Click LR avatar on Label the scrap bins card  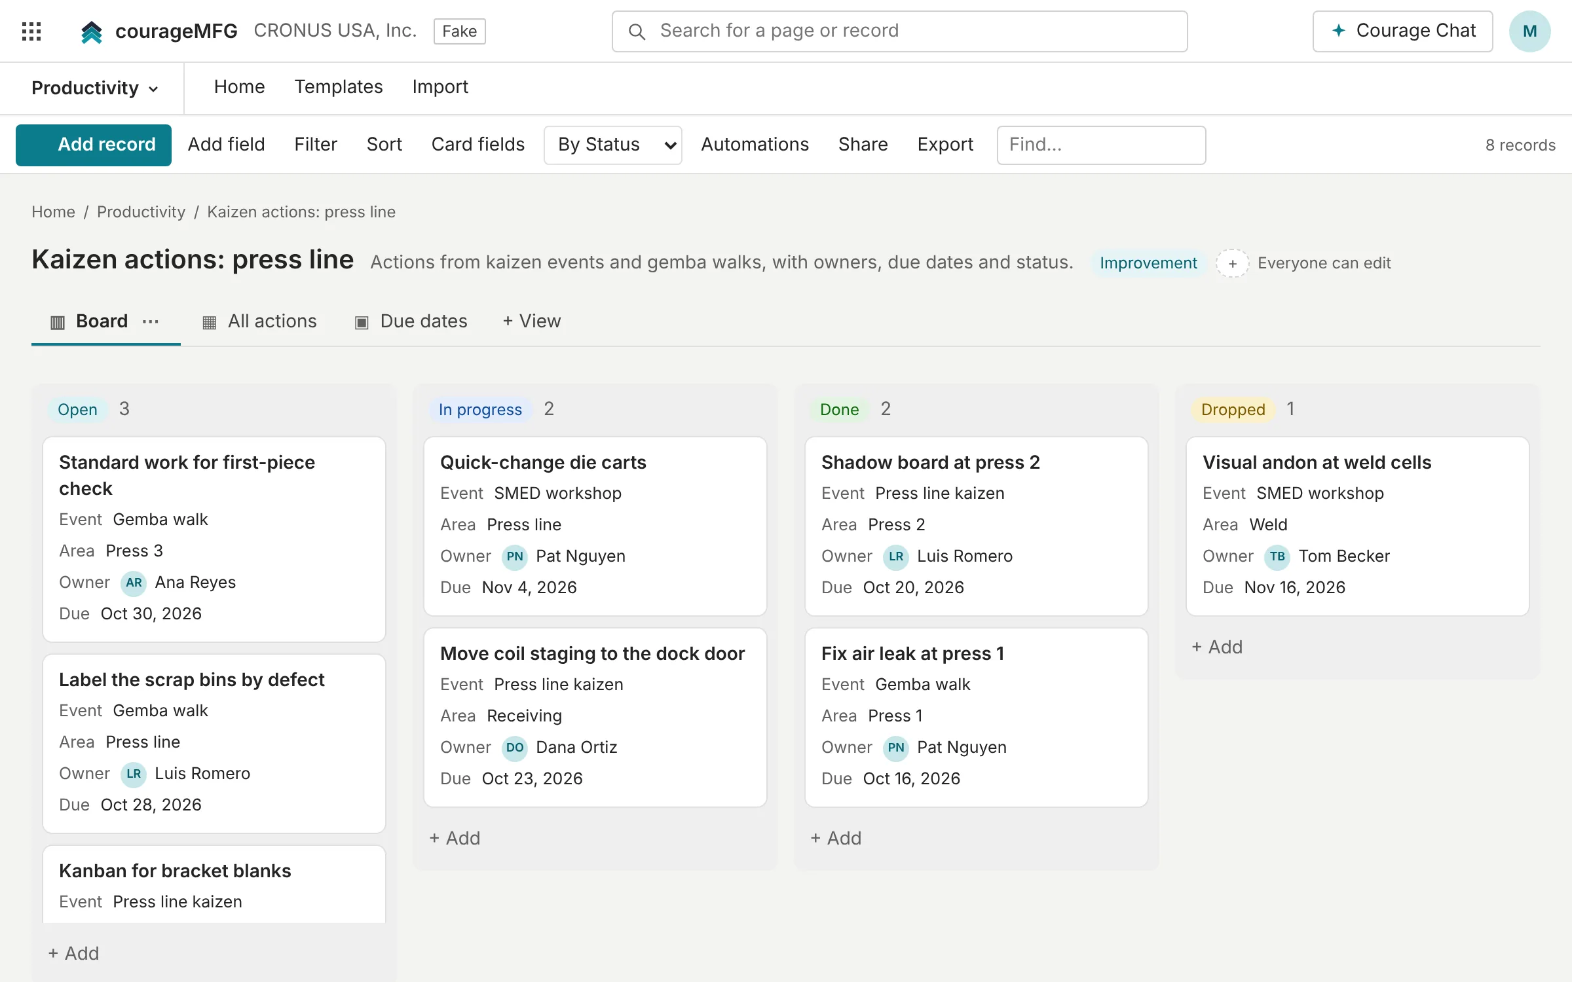tap(134, 774)
